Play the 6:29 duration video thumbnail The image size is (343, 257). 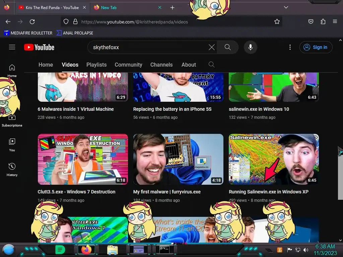pyautogui.click(x=83, y=87)
